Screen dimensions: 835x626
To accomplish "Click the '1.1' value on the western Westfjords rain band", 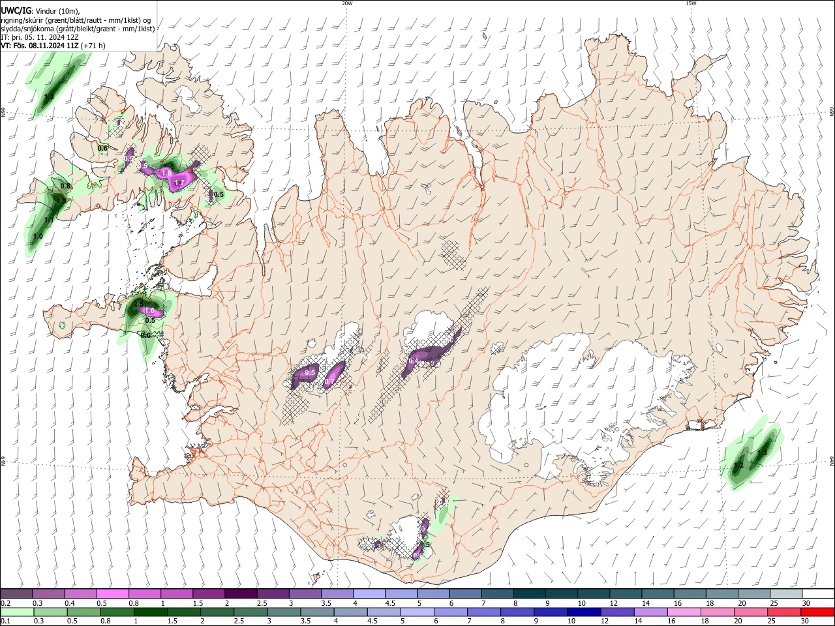I will click(x=48, y=220).
